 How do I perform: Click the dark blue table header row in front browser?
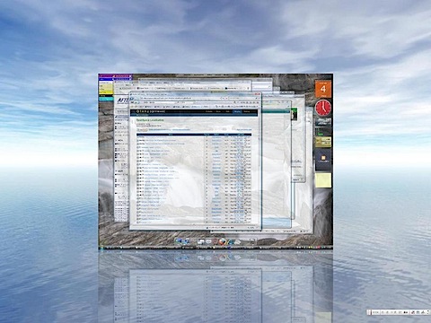[194, 135]
